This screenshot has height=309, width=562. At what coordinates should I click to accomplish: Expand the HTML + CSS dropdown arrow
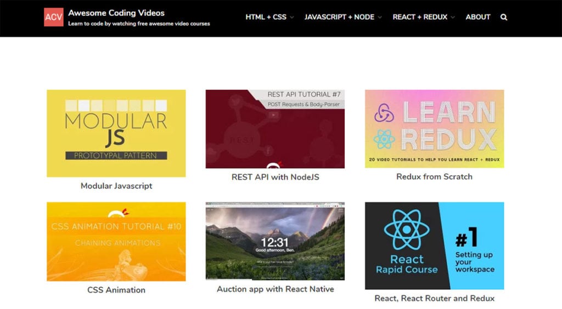[292, 17]
